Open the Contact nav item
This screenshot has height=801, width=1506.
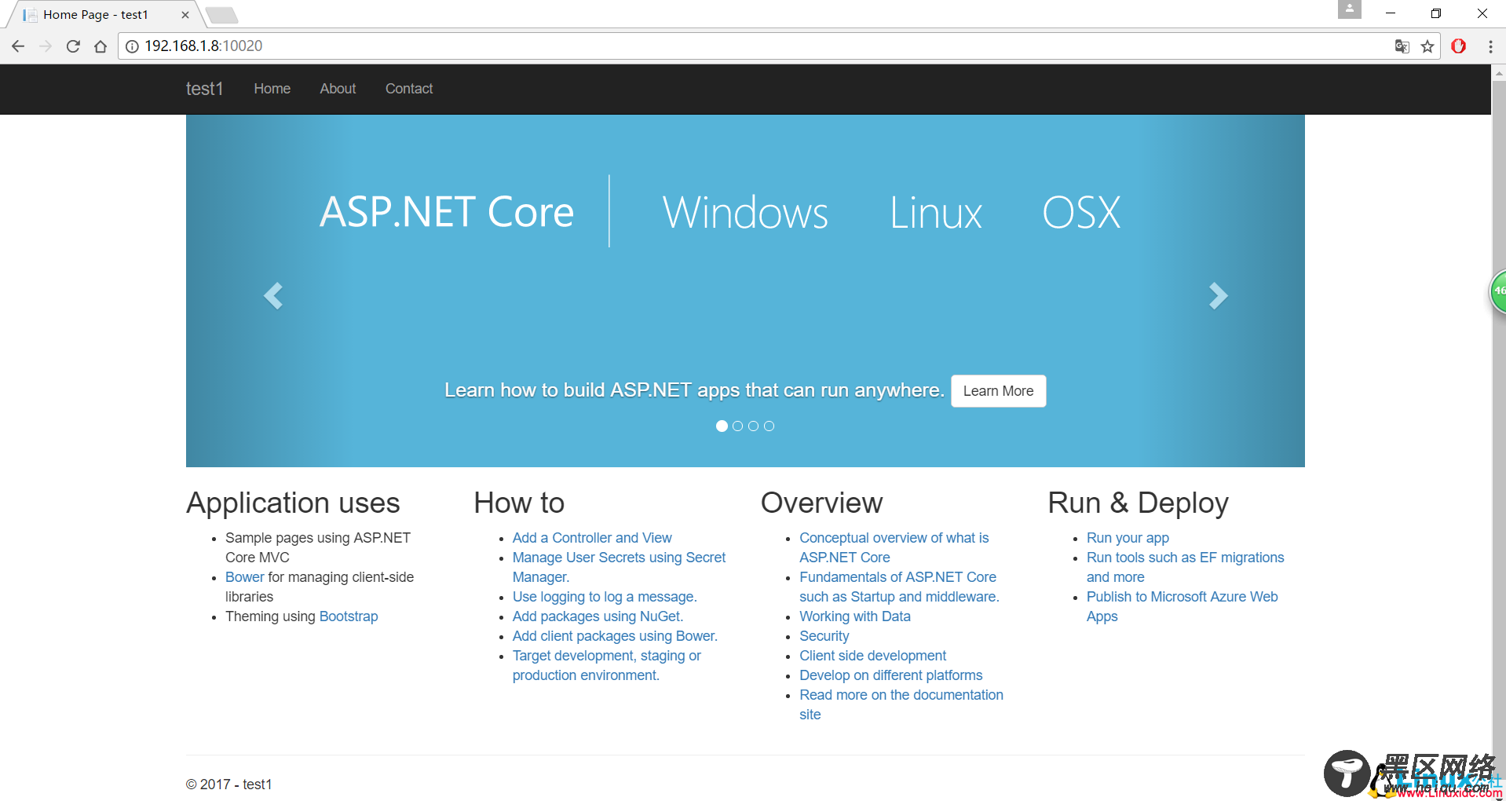(x=409, y=89)
